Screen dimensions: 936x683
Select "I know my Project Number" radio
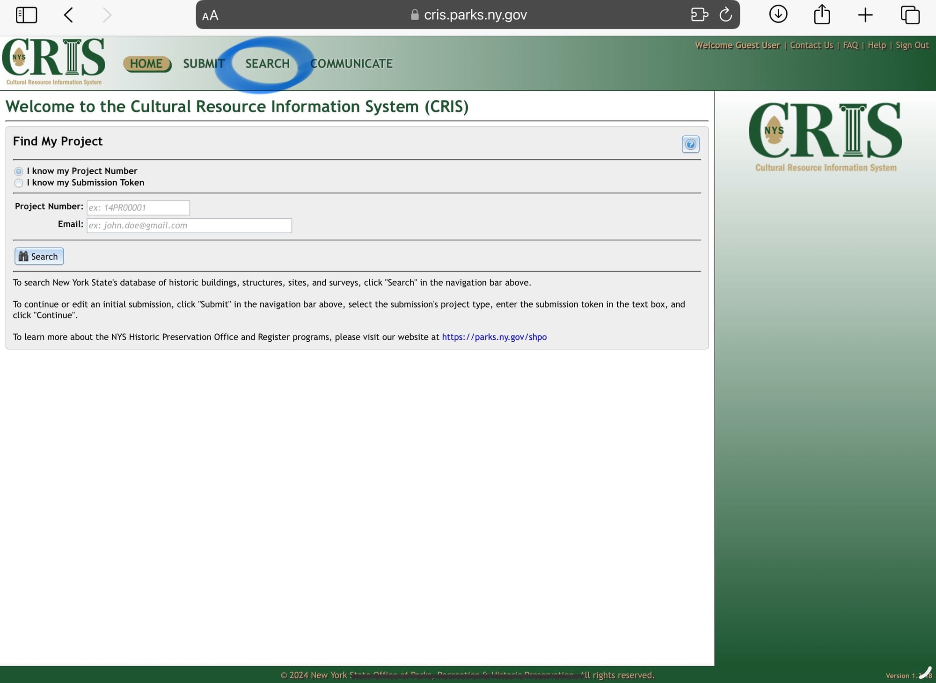pyautogui.click(x=19, y=171)
